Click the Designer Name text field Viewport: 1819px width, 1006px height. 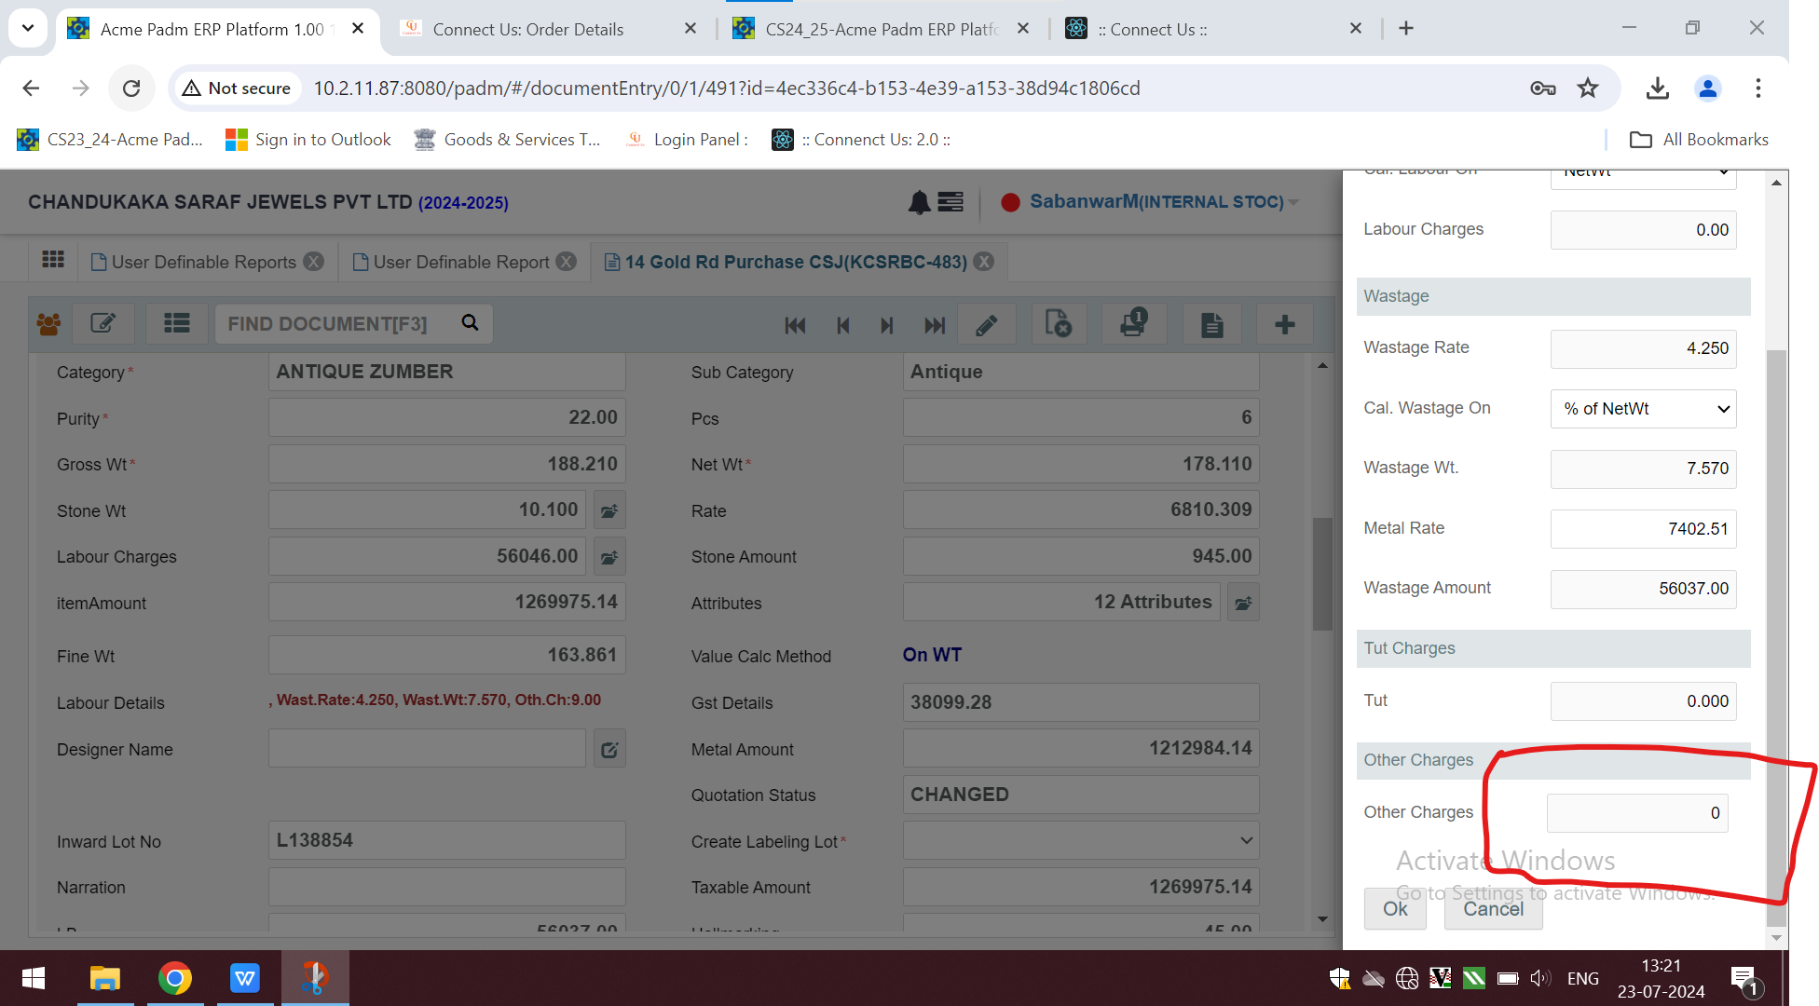point(428,749)
